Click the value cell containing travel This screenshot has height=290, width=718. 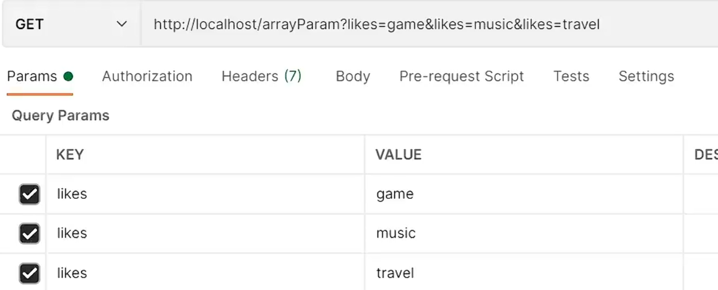(x=524, y=272)
